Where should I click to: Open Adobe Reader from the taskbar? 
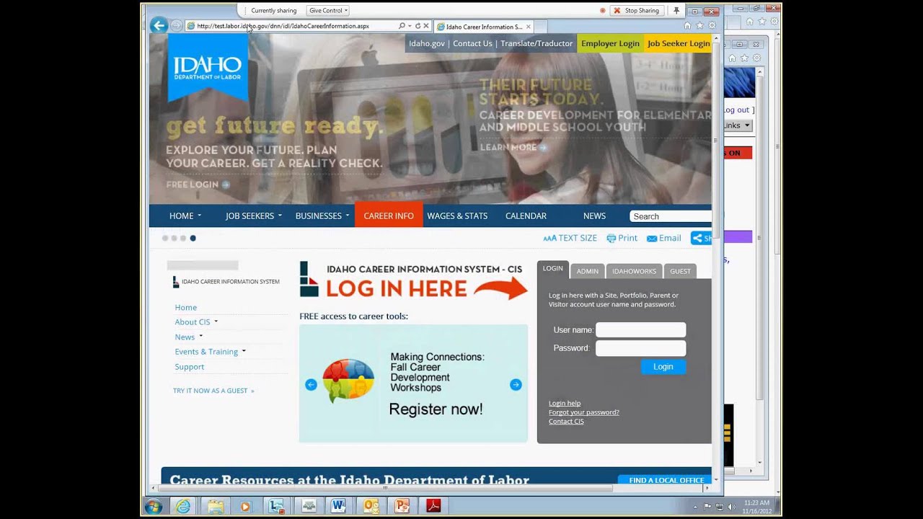[x=433, y=506]
